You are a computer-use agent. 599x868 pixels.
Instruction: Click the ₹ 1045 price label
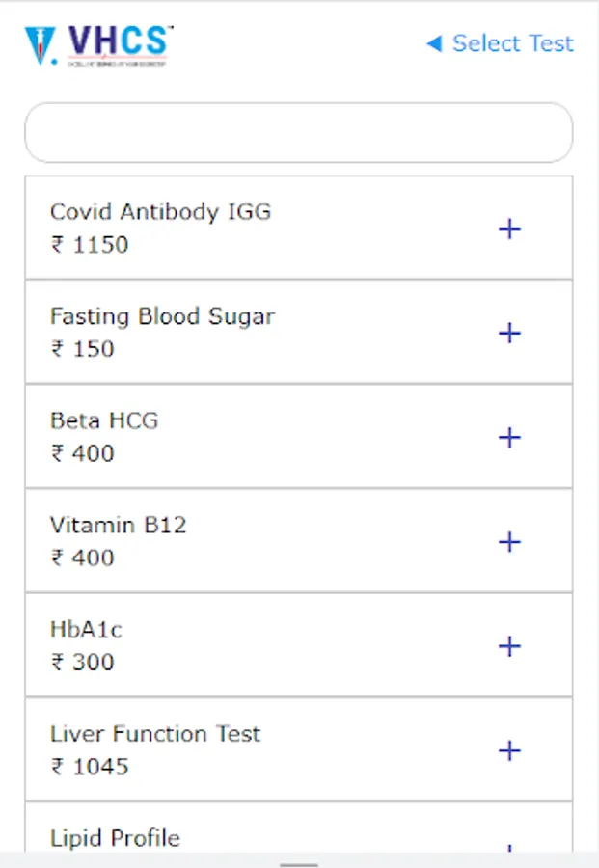[x=90, y=767]
